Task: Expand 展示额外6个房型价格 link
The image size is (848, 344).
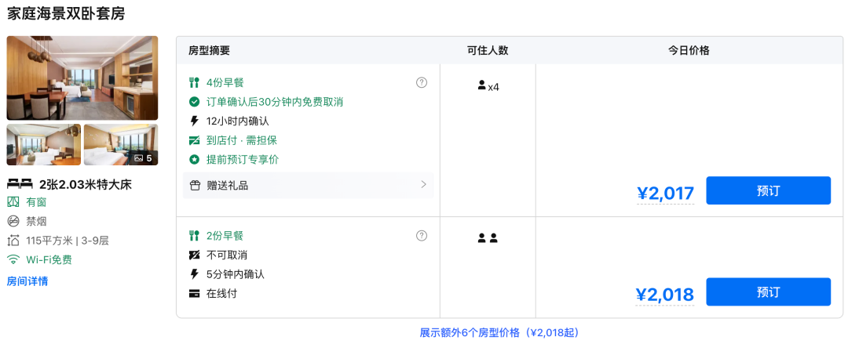Action: click(499, 332)
